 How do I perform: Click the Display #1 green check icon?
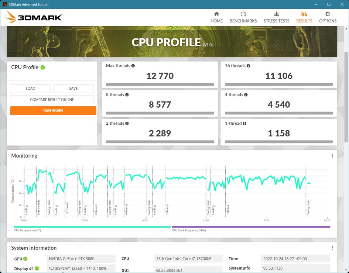coord(37,268)
